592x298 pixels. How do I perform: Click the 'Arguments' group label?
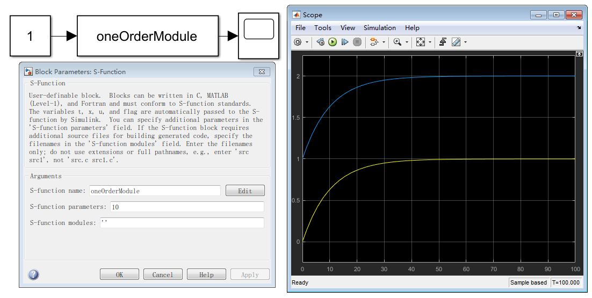[46, 176]
